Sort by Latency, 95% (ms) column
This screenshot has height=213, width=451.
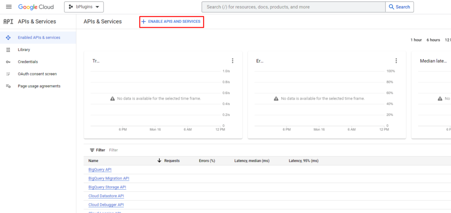tap(303, 161)
